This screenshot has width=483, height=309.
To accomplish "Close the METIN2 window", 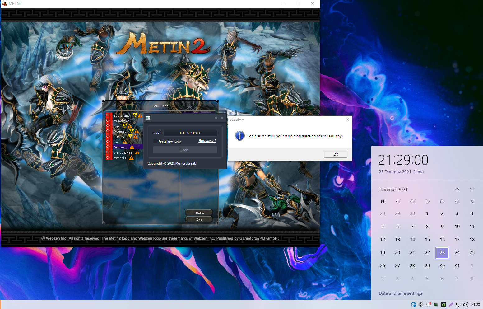I will 313,4.
